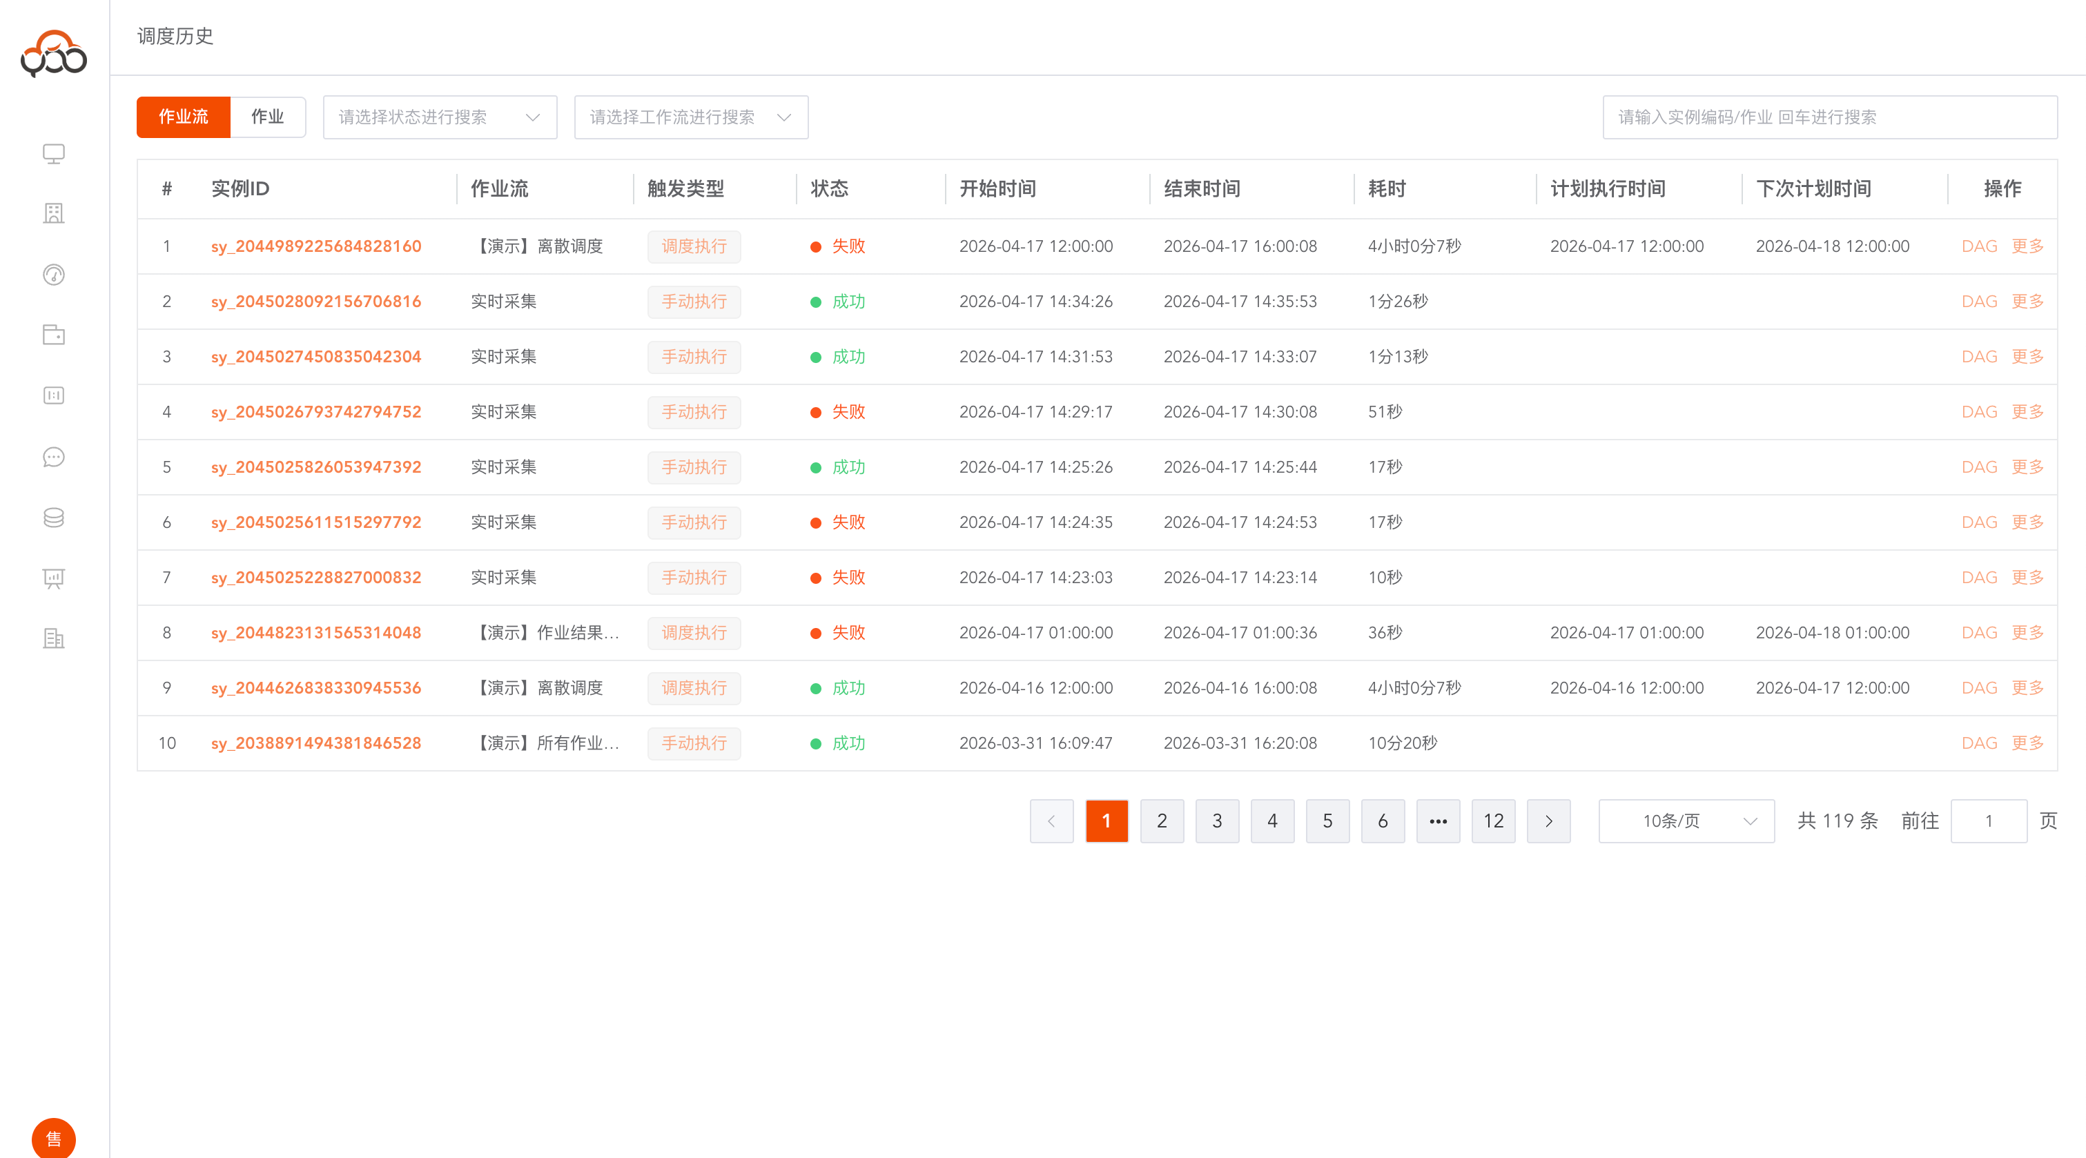
Task: Click the gauge dashboard sidebar icon
Action: click(53, 275)
